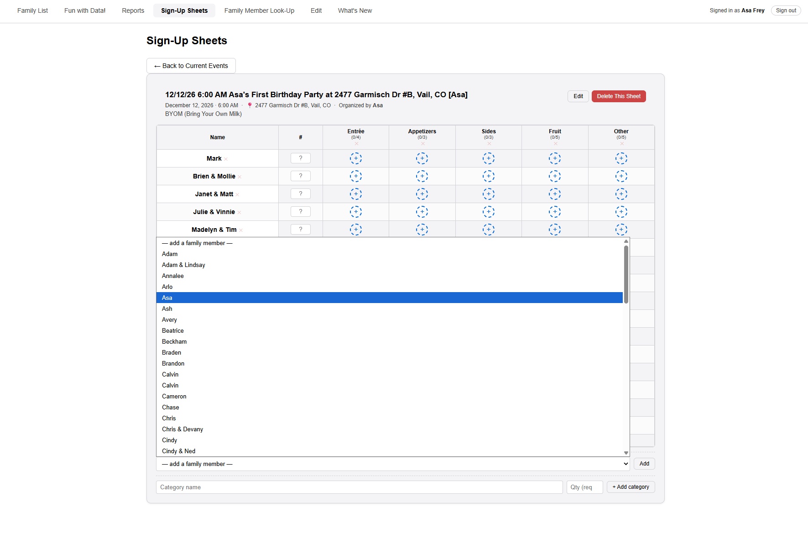Open the What's New tab

[355, 10]
